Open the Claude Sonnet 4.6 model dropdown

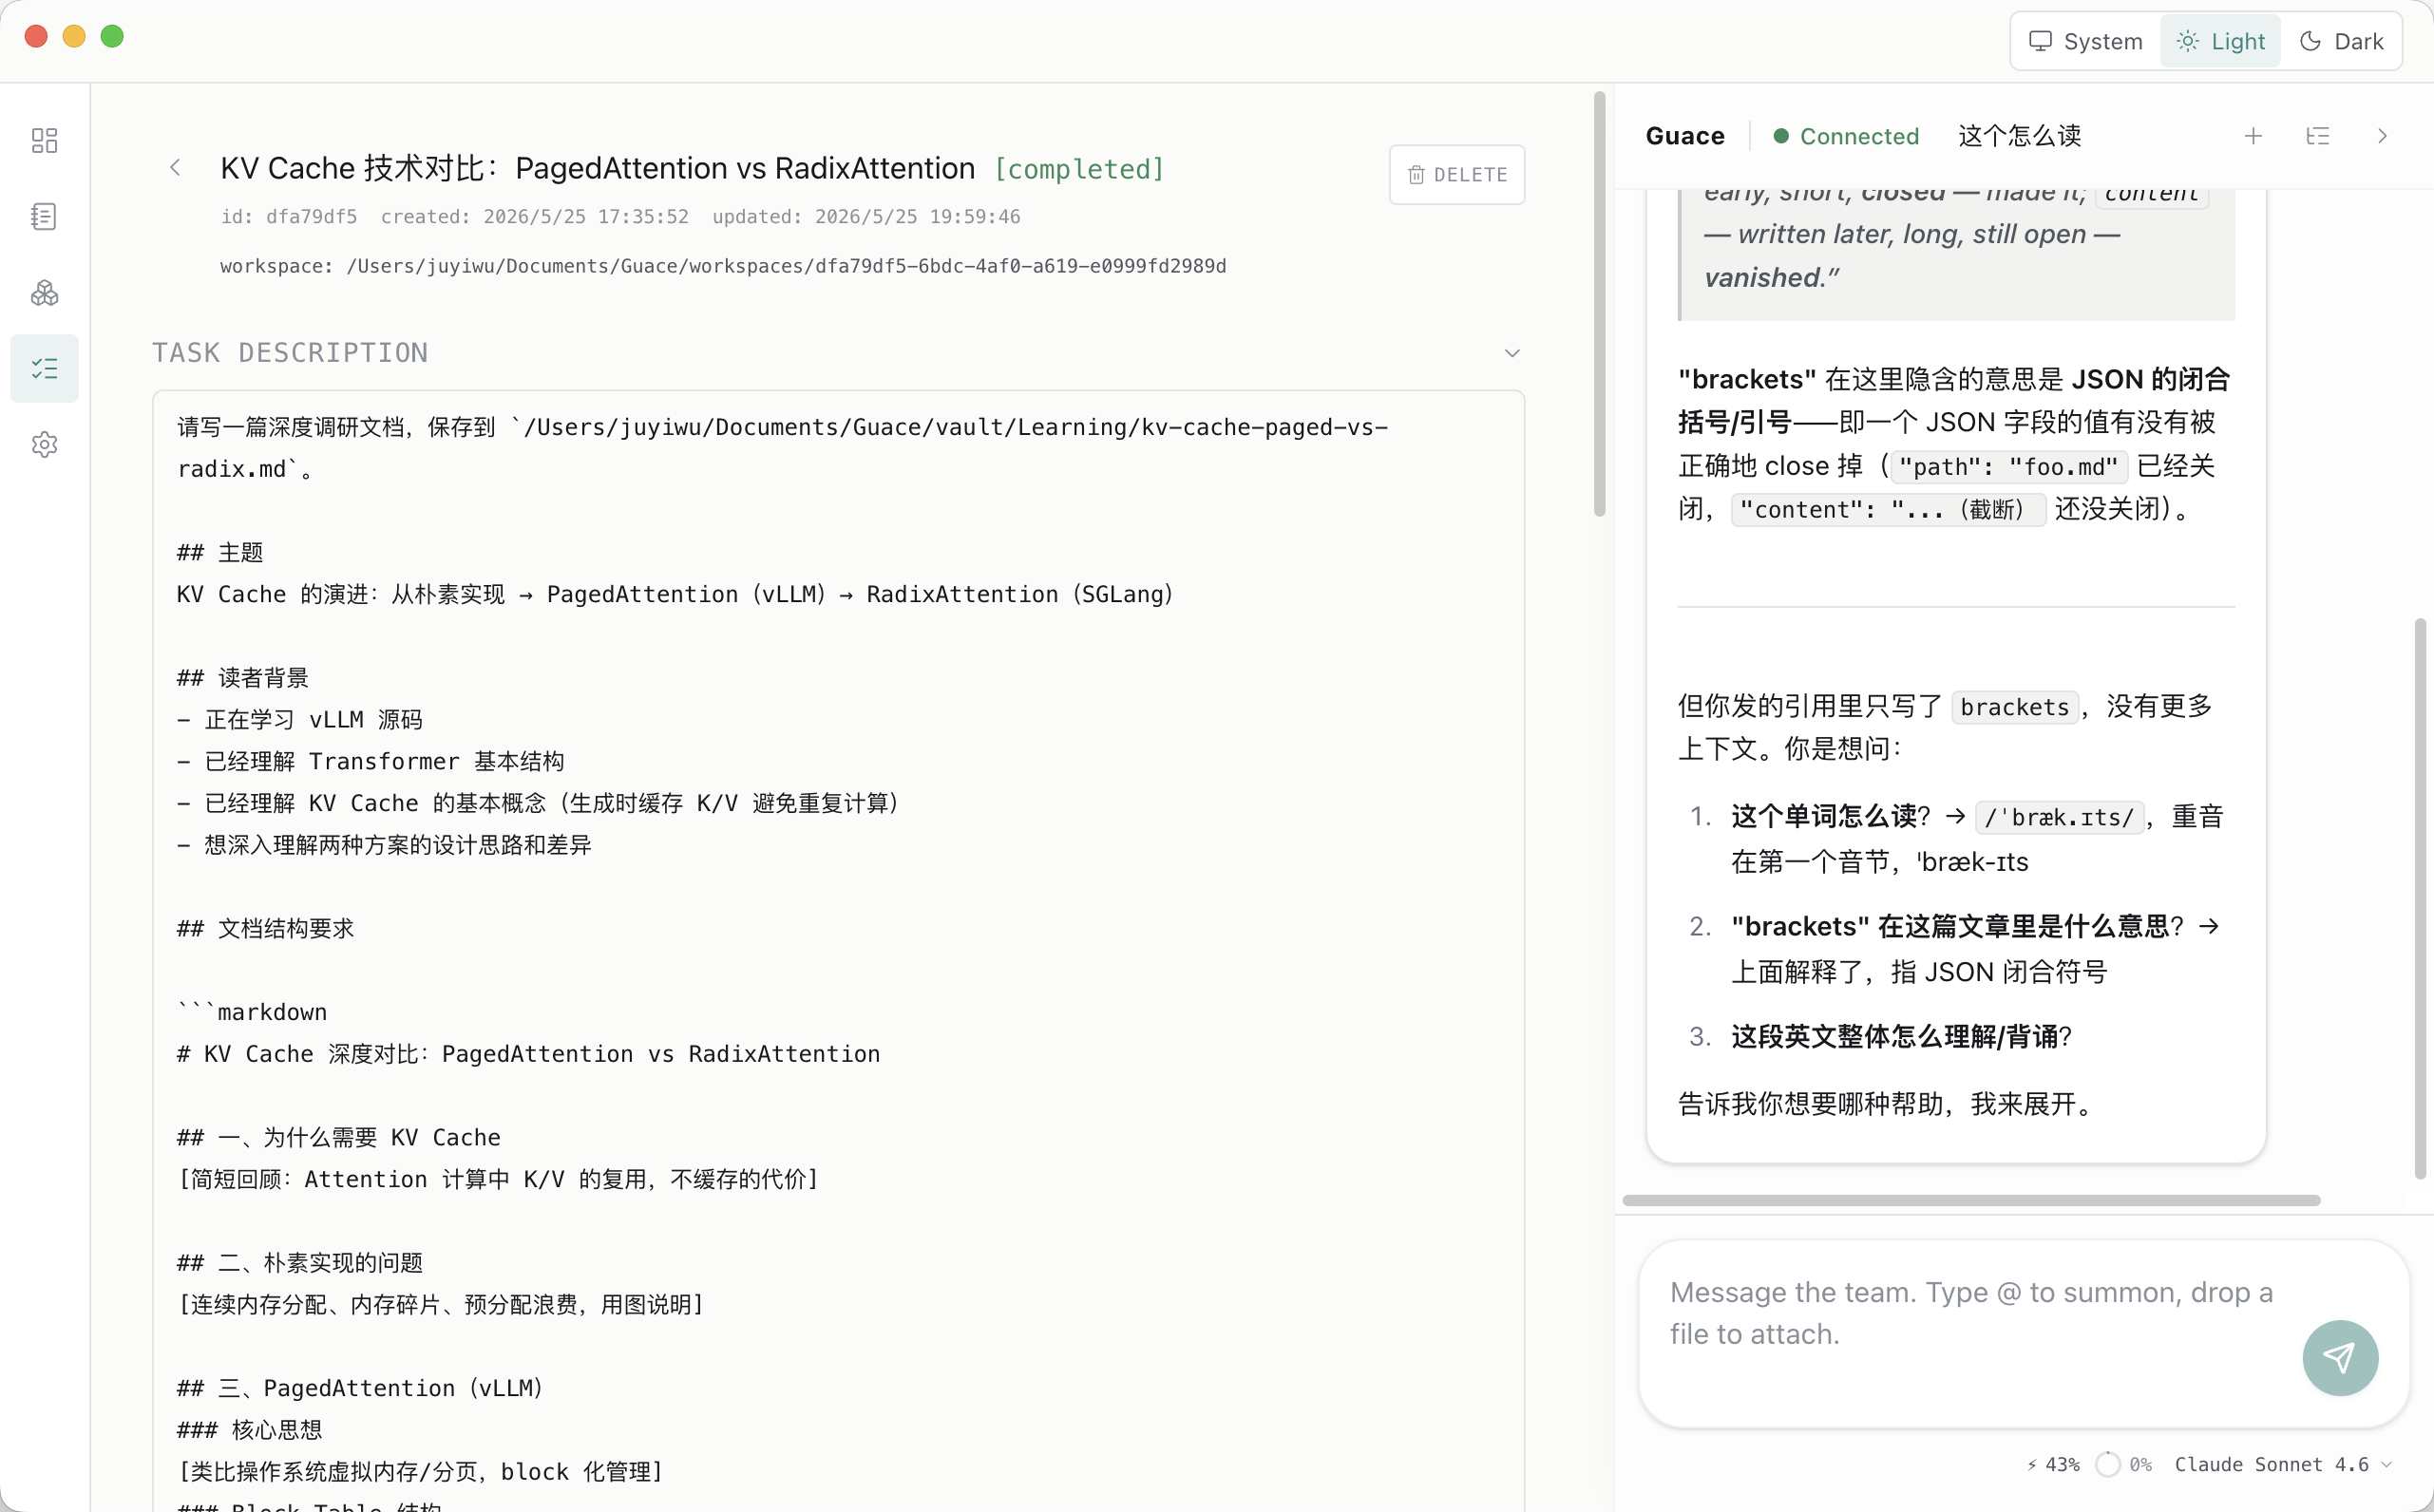pyautogui.click(x=2283, y=1464)
